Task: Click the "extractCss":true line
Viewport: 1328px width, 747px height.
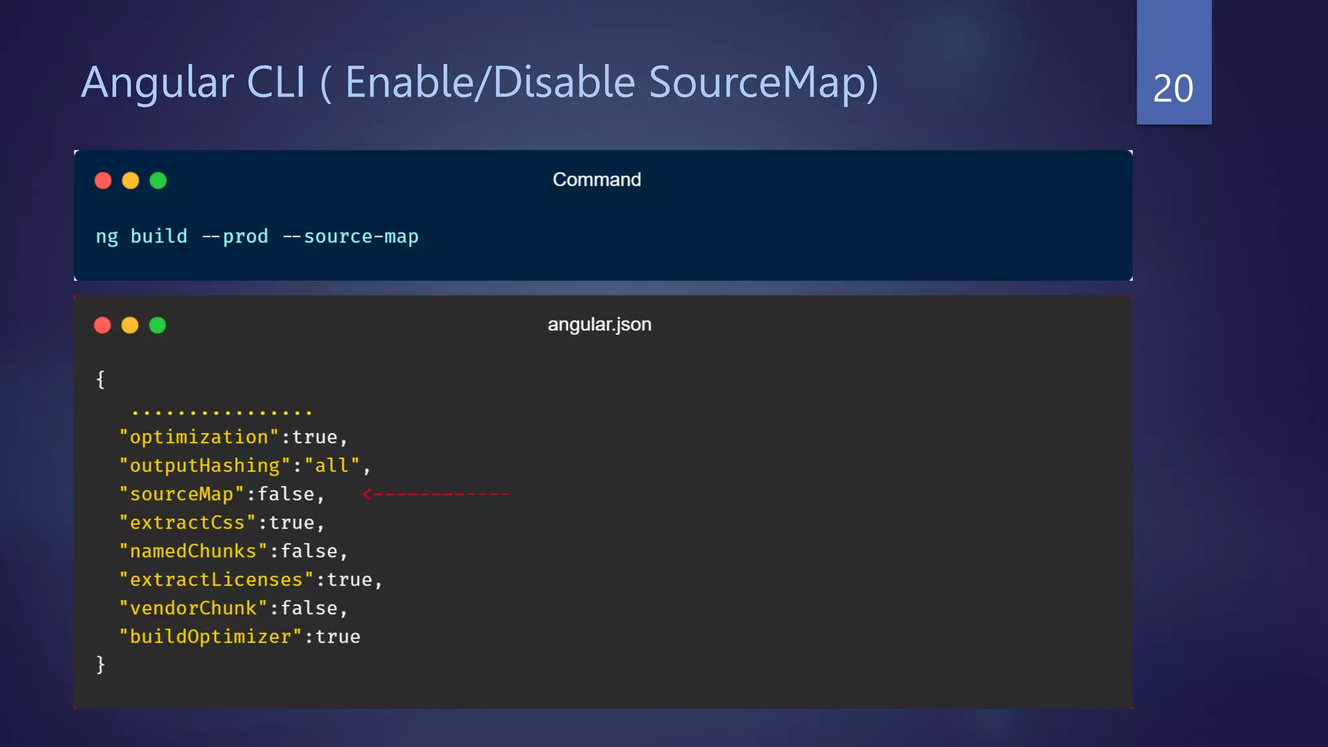Action: 222,523
